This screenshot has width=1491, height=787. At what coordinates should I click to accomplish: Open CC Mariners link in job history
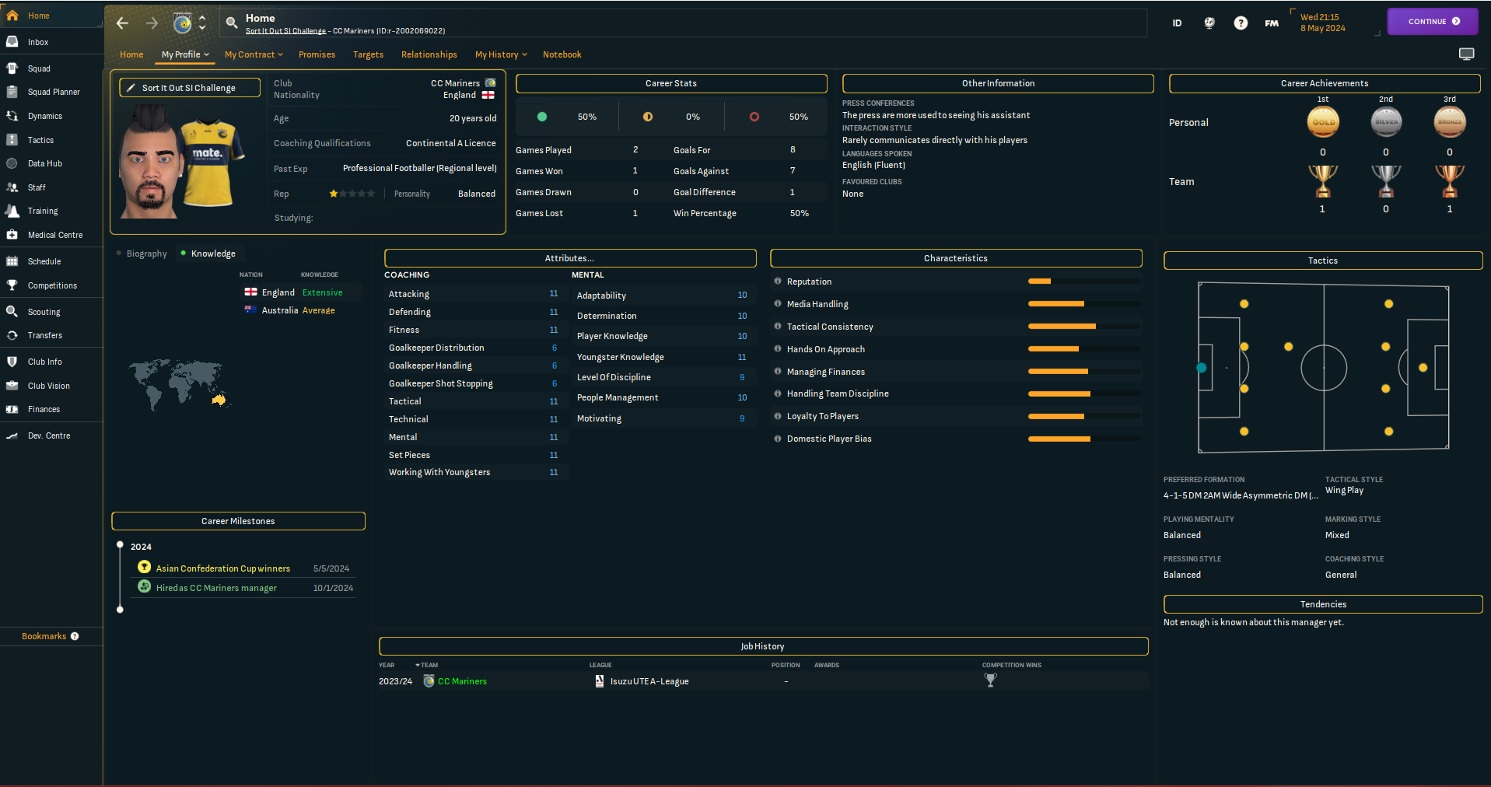pos(462,681)
